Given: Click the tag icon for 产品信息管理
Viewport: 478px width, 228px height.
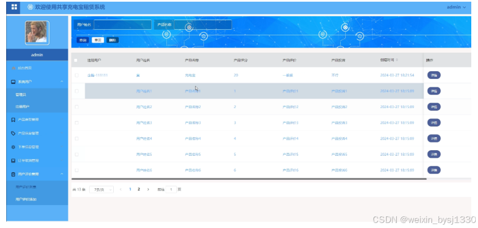Looking at the screenshot, I should tap(13, 133).
